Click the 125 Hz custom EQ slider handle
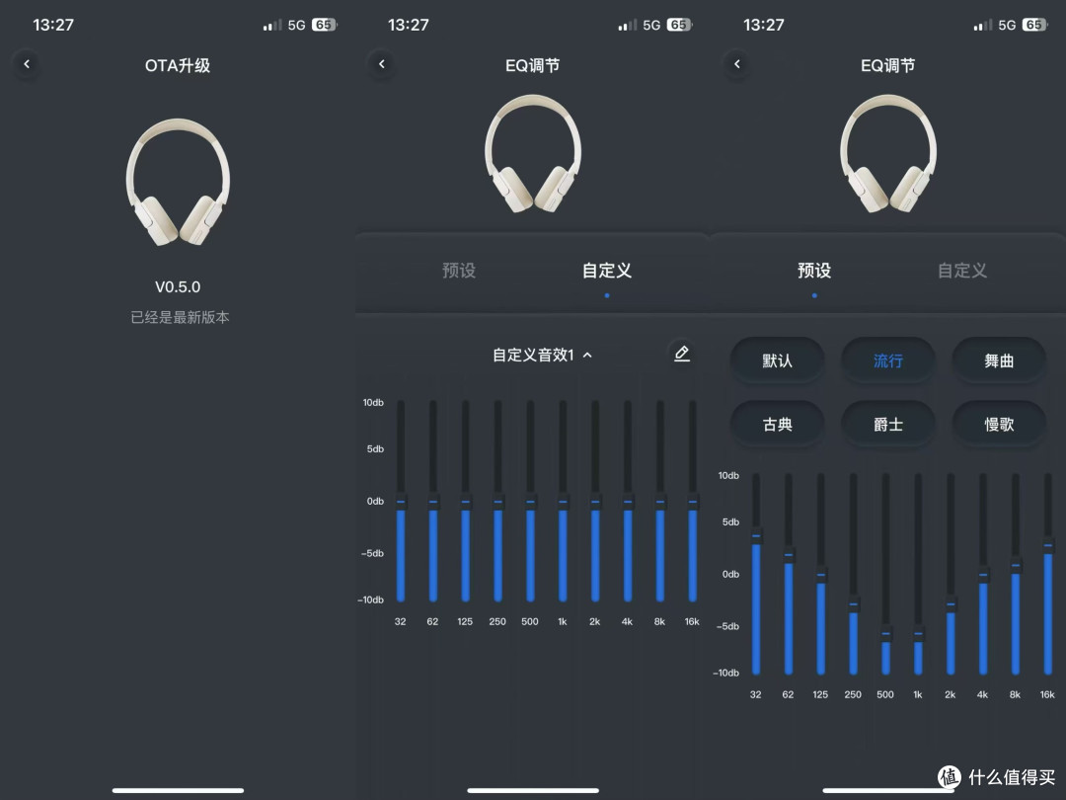The height and width of the screenshot is (800, 1066). 466,502
